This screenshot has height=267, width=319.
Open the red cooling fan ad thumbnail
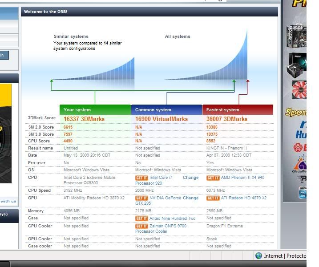click(299, 90)
